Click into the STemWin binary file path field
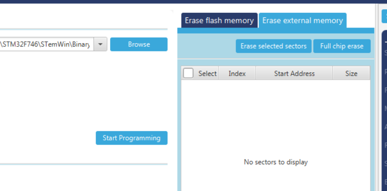The height and width of the screenshot is (191, 387). [x=46, y=45]
